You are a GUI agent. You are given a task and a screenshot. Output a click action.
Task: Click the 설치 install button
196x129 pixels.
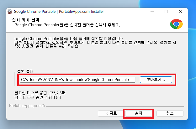coord(139,113)
